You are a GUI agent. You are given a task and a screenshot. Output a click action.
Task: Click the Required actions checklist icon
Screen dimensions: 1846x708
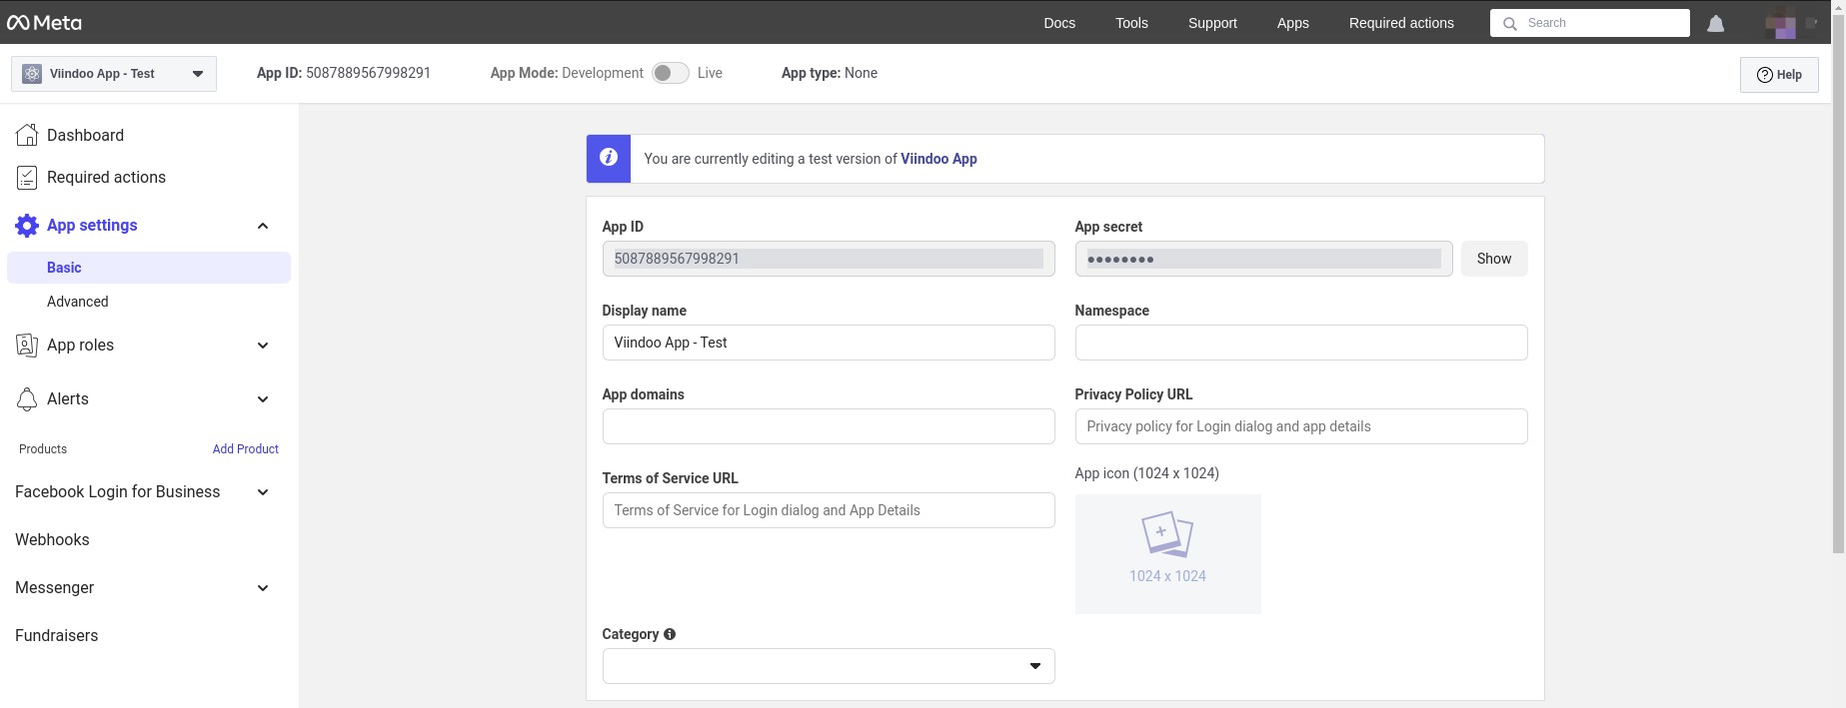coord(27,178)
